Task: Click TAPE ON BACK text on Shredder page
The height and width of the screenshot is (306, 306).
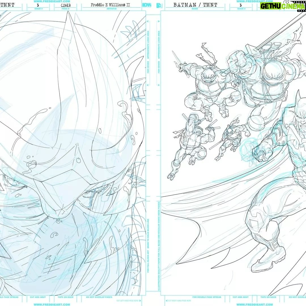Action: (65, 297)
